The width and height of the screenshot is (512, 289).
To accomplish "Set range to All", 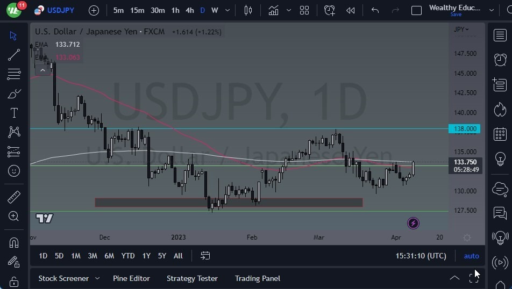I will [x=178, y=256].
